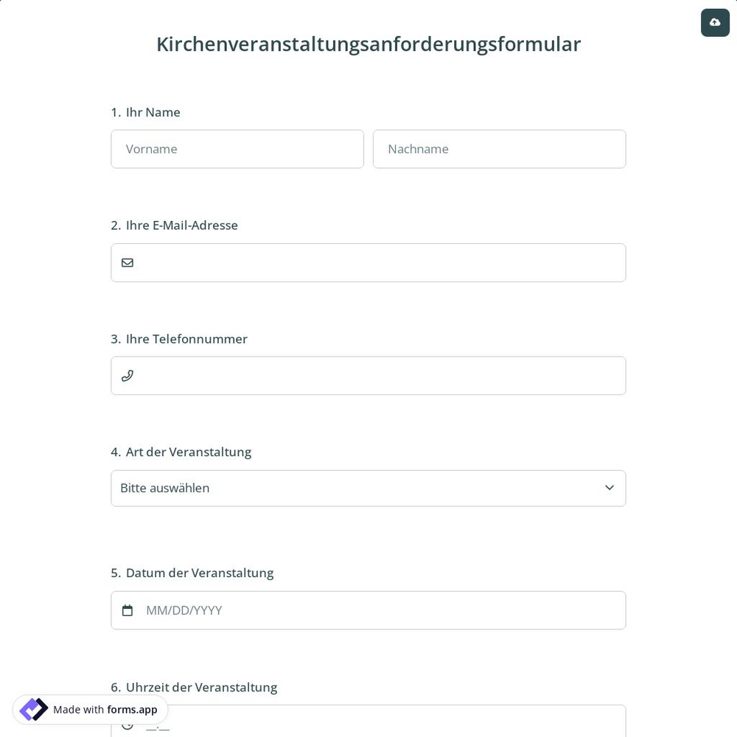
Task: Click the 'Made with forms.app' badge
Action: 90,710
